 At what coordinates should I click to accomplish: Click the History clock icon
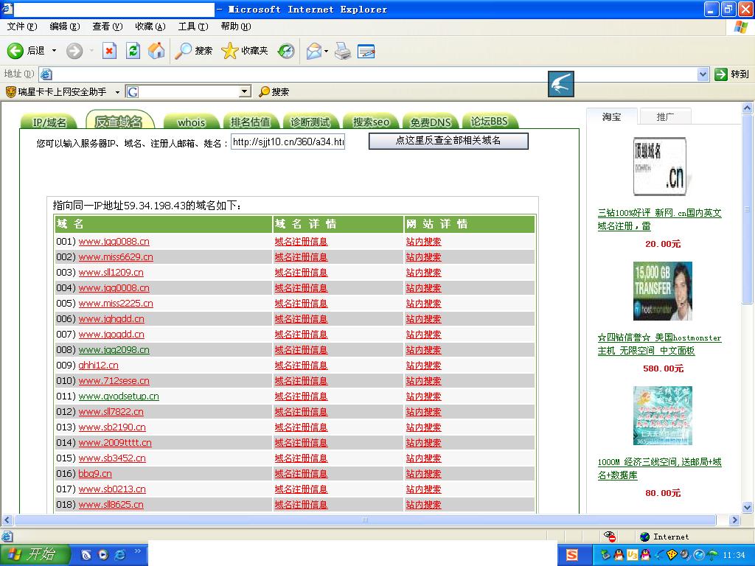point(286,51)
